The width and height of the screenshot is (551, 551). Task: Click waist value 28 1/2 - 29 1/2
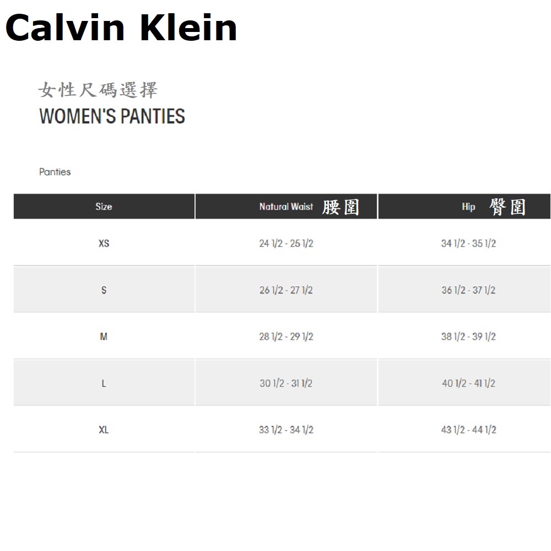tap(286, 337)
